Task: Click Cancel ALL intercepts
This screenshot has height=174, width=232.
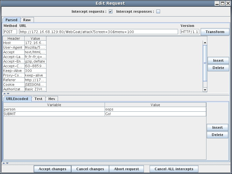Action: coord(174,169)
